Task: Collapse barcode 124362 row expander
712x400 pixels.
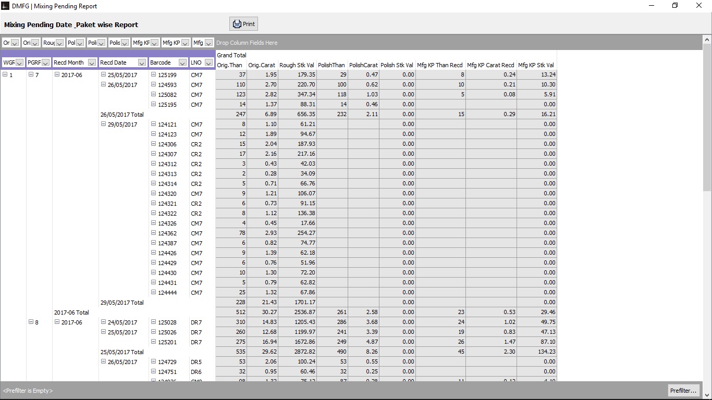Action: tap(154, 233)
